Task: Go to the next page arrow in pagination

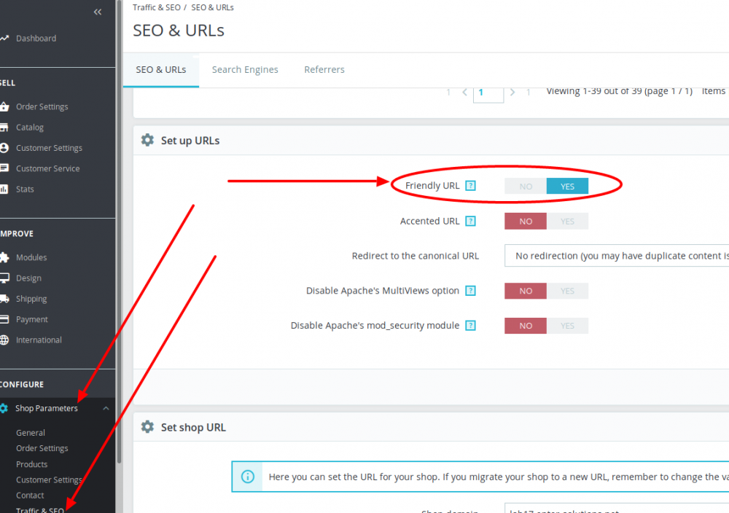Action: 512,93
